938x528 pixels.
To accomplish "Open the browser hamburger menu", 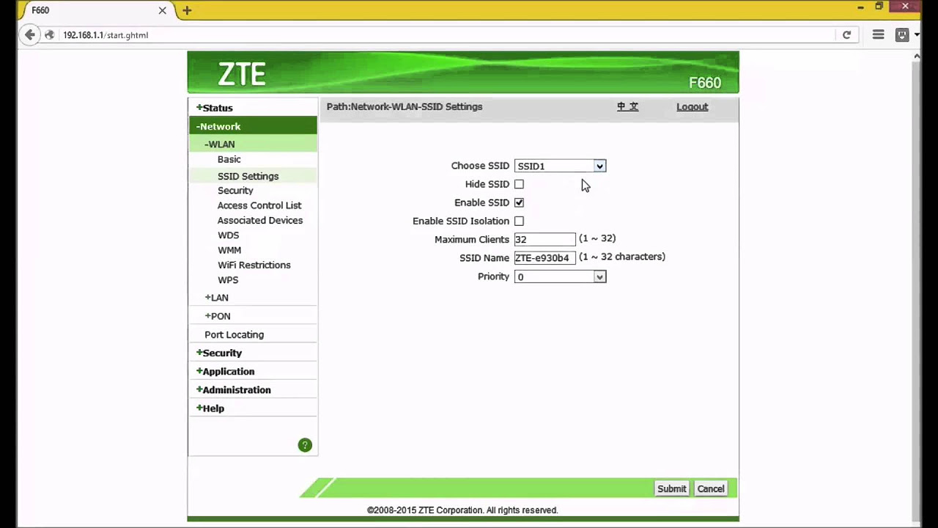I will (x=878, y=34).
